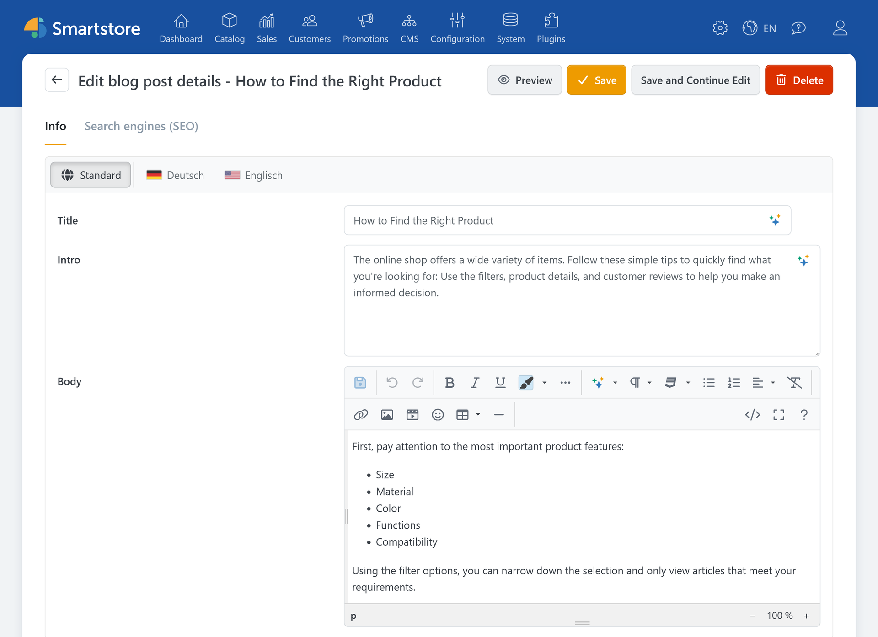
Task: Click the AI sparkle tool in editor toolbar
Action: (x=598, y=382)
